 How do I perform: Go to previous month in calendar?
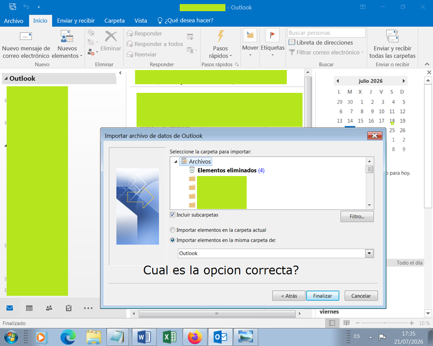338,81
